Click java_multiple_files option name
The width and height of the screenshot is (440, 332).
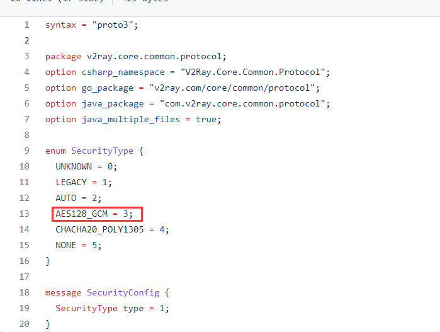131,120
